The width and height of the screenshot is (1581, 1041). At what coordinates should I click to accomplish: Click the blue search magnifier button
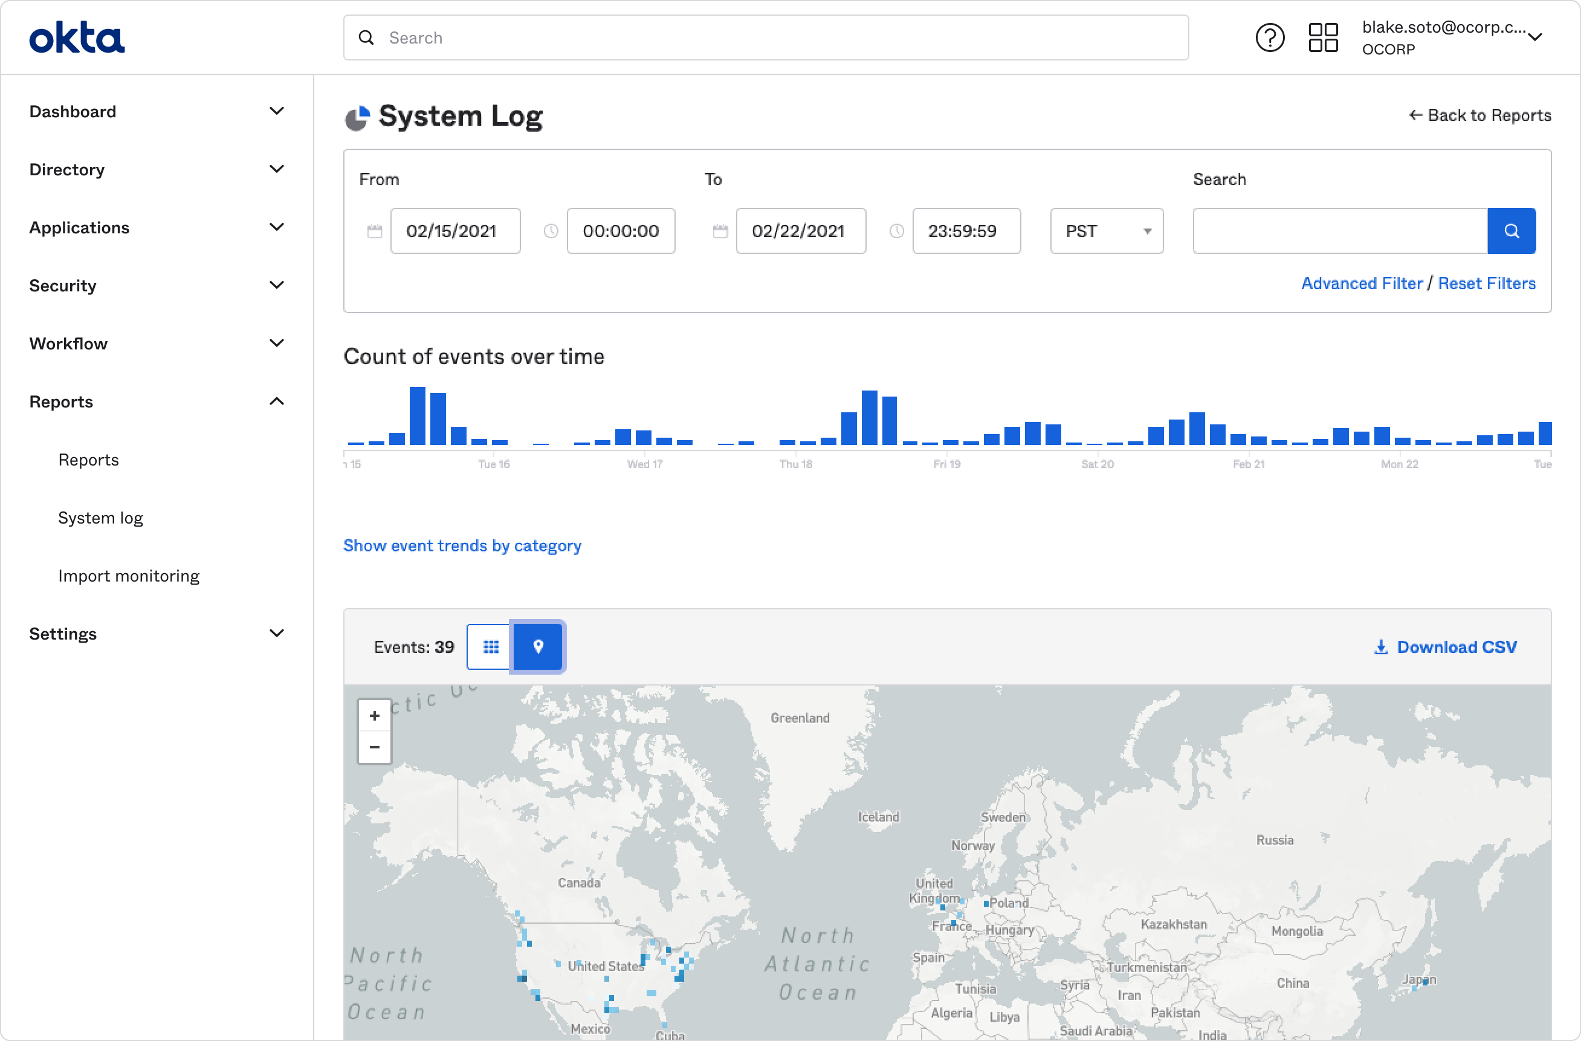[x=1511, y=230]
